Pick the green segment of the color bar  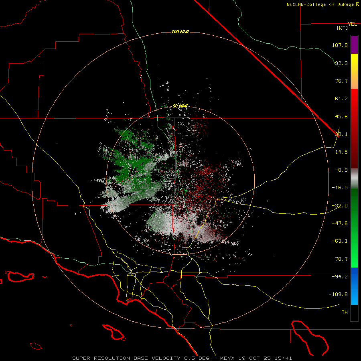(354, 228)
